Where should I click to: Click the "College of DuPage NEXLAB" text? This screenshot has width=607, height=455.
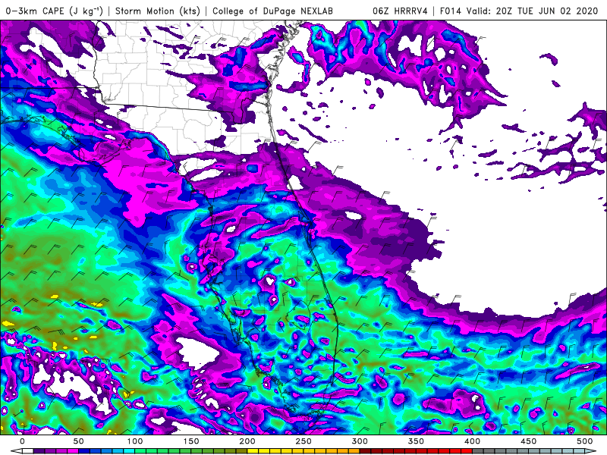tap(272, 11)
